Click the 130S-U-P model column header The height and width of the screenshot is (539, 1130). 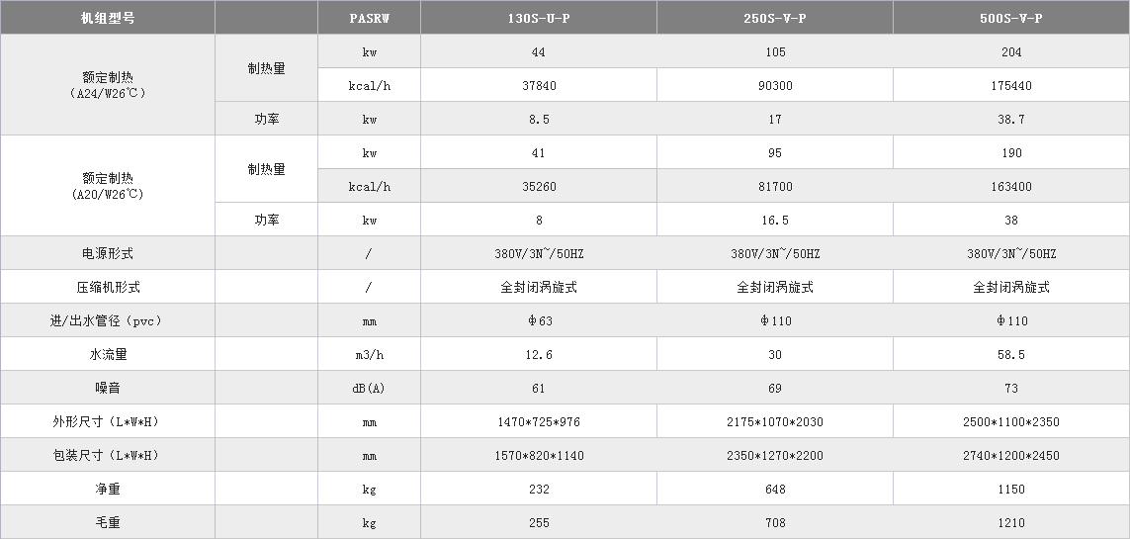click(539, 18)
